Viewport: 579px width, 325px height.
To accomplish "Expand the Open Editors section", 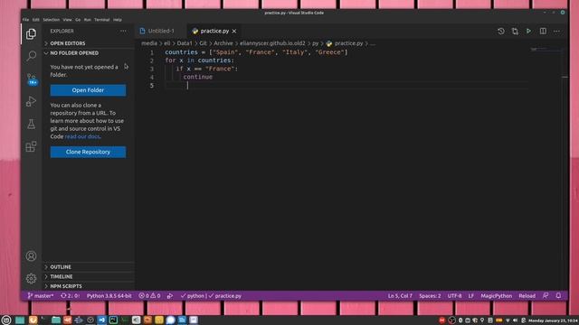I will pos(89,43).
